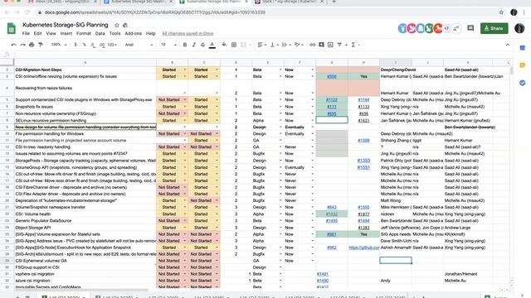This screenshot has width=531, height=298.
Task: Click the Undo toolbar icon
Action: [13, 45]
